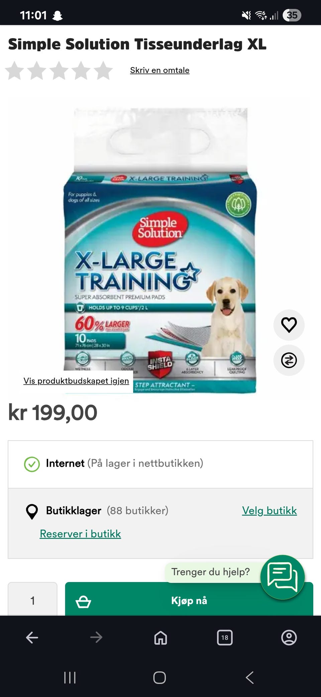Image resolution: width=321 pixels, height=697 pixels.
Task: Open the chat help bubble icon
Action: [283, 577]
